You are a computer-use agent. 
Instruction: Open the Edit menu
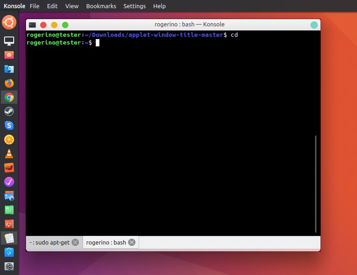pyautogui.click(x=52, y=6)
